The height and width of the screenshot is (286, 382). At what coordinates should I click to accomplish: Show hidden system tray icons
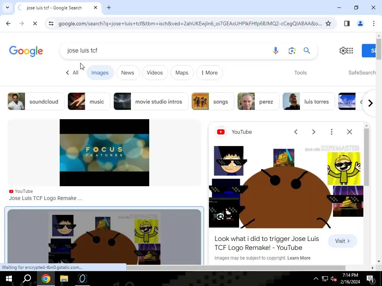[316, 279]
